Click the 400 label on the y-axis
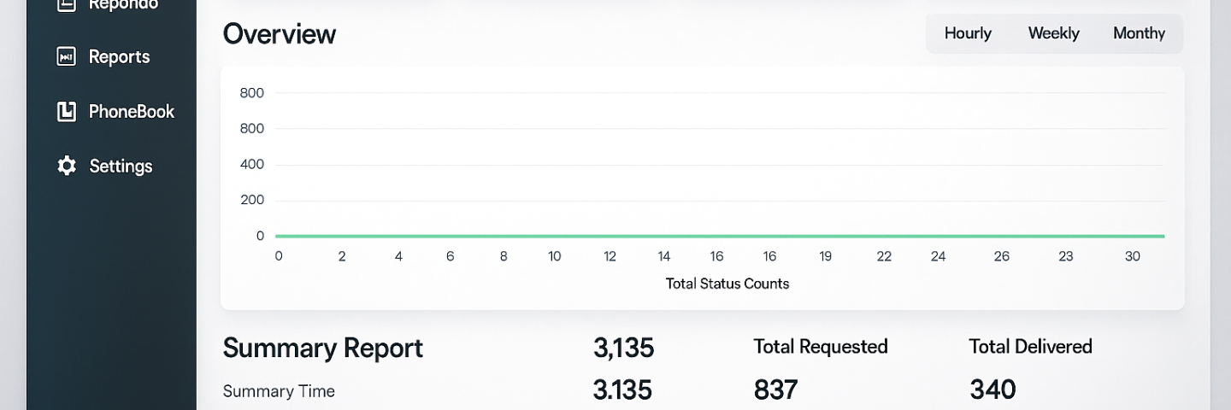 pyautogui.click(x=252, y=164)
